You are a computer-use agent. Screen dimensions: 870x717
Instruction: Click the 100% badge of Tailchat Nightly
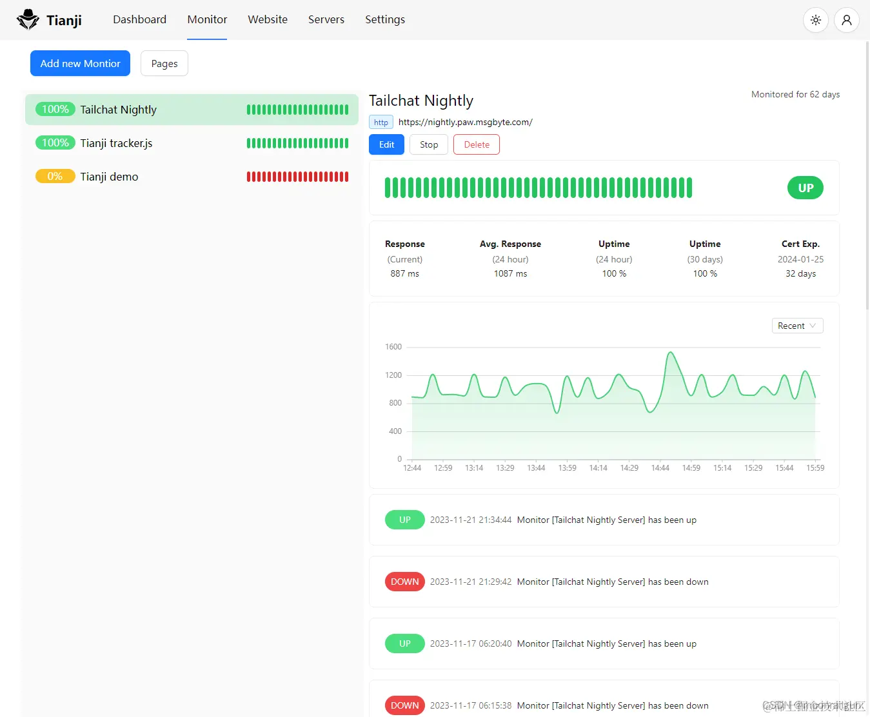pyautogui.click(x=55, y=110)
